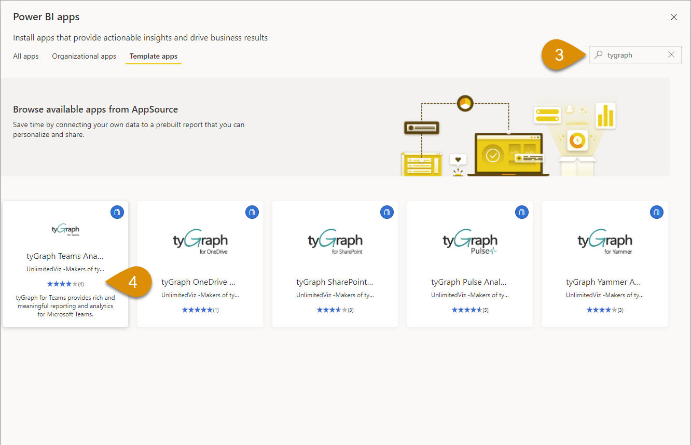The height and width of the screenshot is (445, 691).
Task: Open the Organizational apps tab
Action: coord(84,56)
